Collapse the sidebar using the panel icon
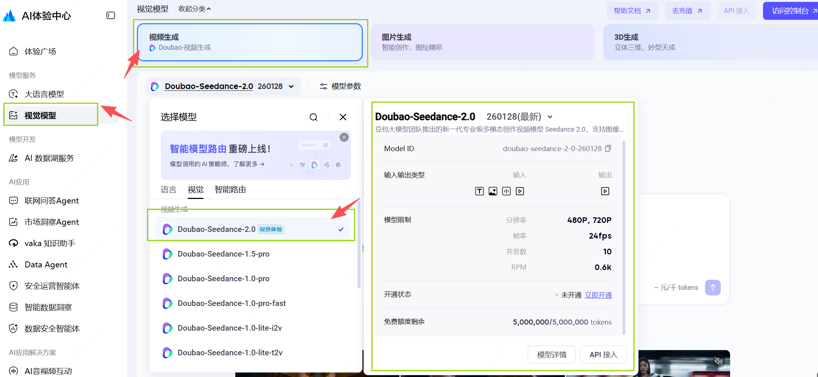This screenshot has width=818, height=377. coord(110,15)
